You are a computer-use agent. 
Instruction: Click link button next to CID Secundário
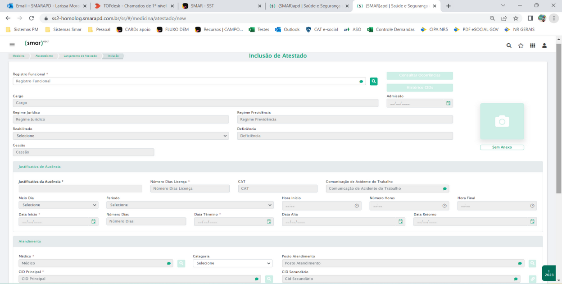tap(532, 279)
